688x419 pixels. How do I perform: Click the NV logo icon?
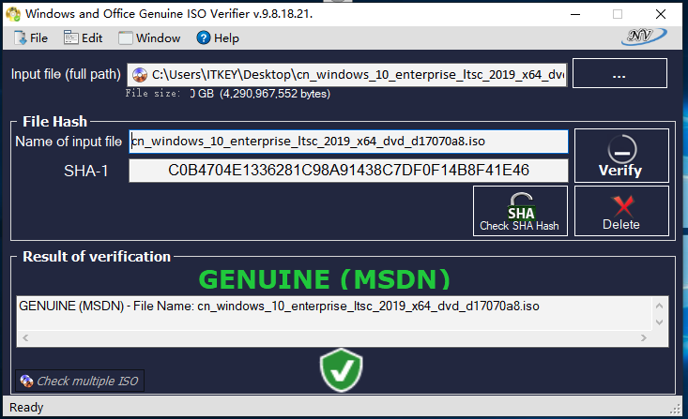point(644,37)
